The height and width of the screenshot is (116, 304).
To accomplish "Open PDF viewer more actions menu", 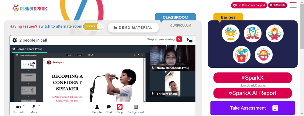I will [142, 55].
